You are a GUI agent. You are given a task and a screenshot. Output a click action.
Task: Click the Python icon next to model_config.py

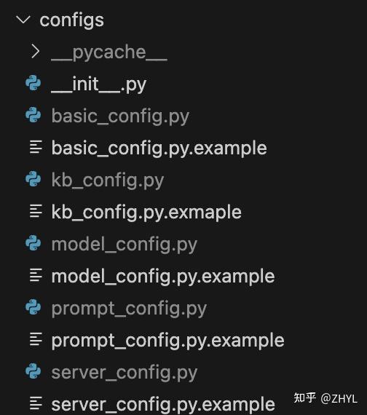tap(33, 243)
